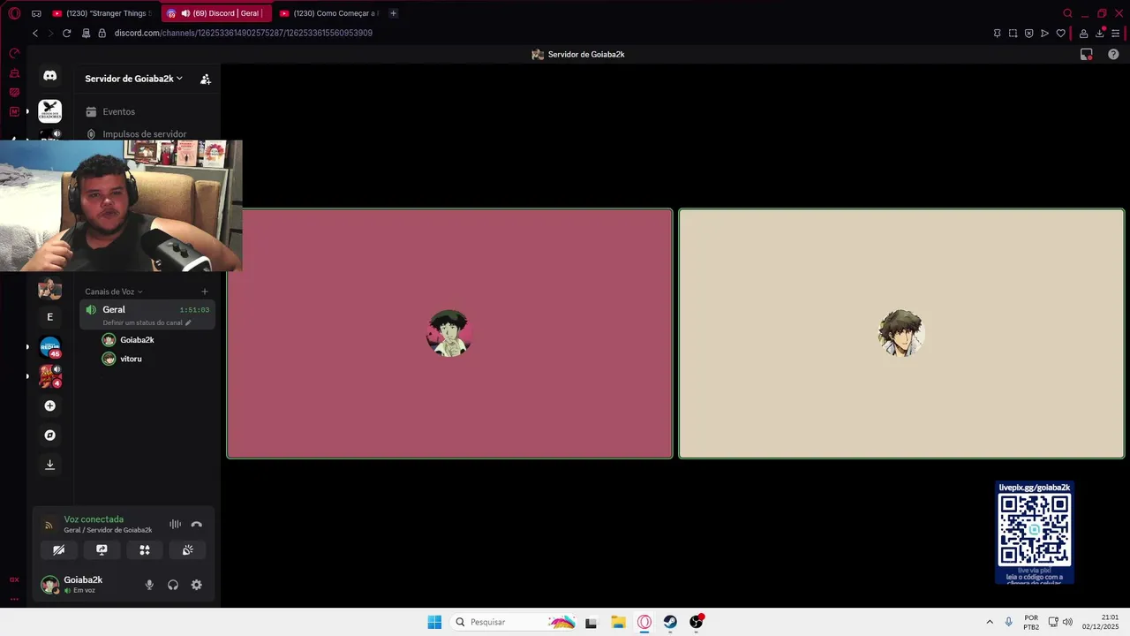Switch to Discord Geral browser tab
The image size is (1130, 636).
tap(216, 13)
